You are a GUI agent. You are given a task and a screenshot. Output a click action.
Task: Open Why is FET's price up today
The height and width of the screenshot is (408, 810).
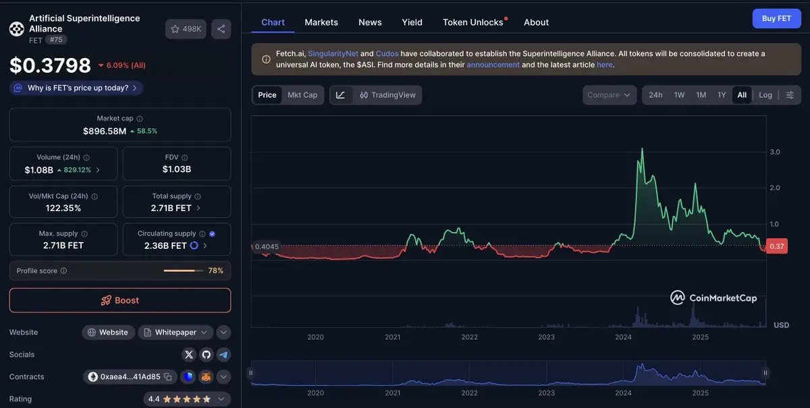click(76, 88)
